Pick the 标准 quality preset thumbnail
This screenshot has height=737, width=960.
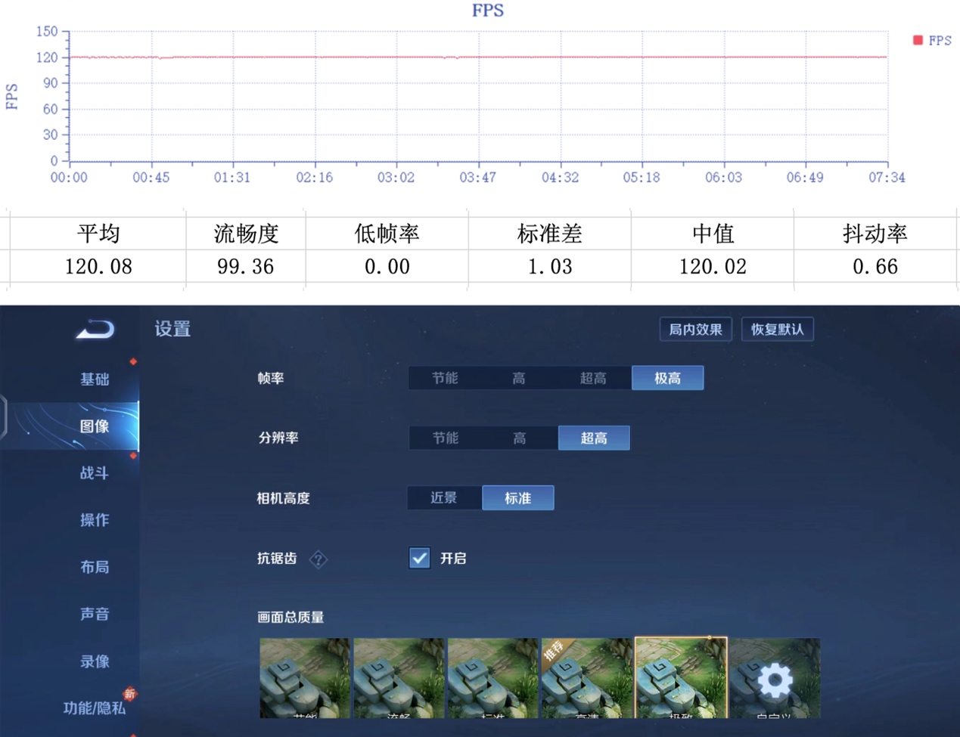(x=492, y=678)
